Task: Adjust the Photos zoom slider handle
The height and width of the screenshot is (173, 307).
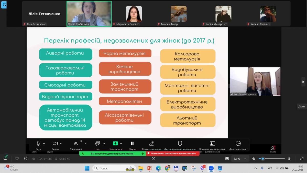Action: point(263,159)
